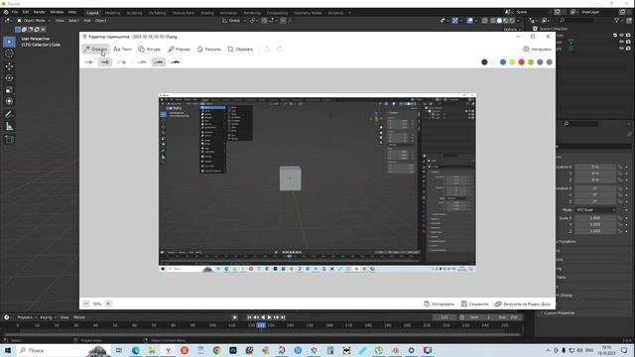
Task: Click the screenshot preview image on the canvas
Action: click(317, 182)
